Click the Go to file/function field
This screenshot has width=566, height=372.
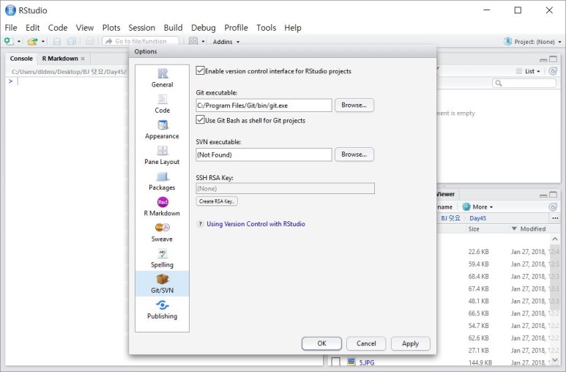[x=141, y=41]
